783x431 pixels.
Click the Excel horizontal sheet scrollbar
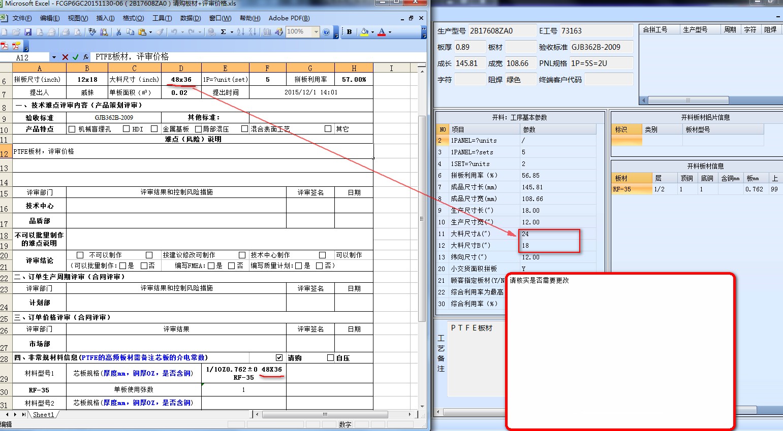[x=325, y=414]
